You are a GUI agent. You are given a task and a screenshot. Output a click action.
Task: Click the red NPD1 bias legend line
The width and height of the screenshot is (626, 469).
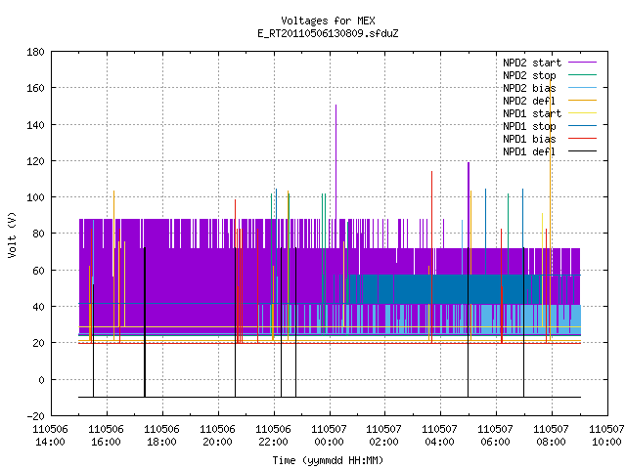point(582,139)
